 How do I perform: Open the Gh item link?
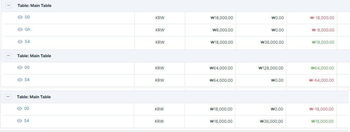[x=28, y=29]
